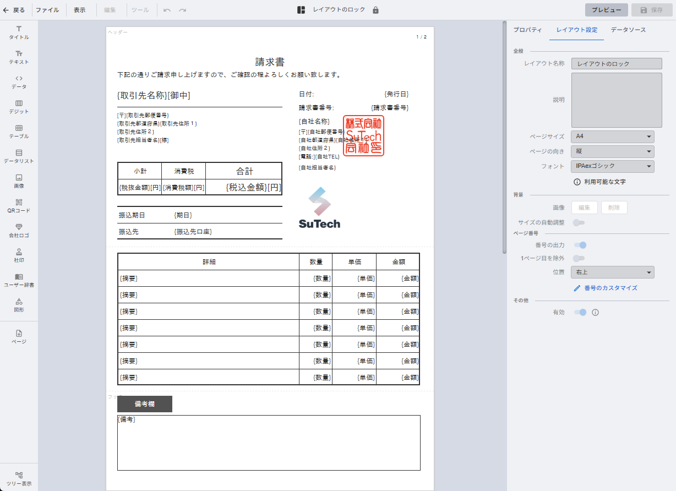Select the タイトル (Title) tool

[x=19, y=32]
